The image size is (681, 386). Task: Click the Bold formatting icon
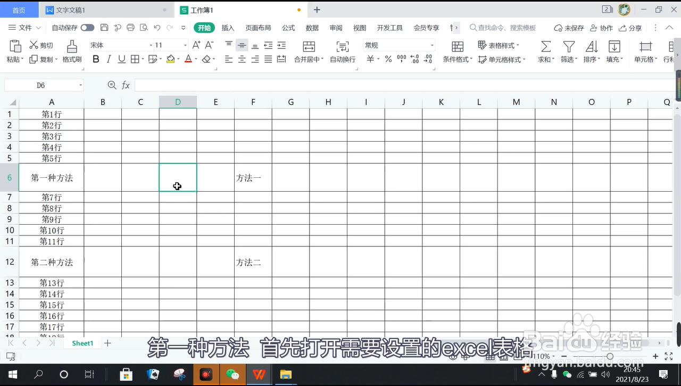[96, 59]
